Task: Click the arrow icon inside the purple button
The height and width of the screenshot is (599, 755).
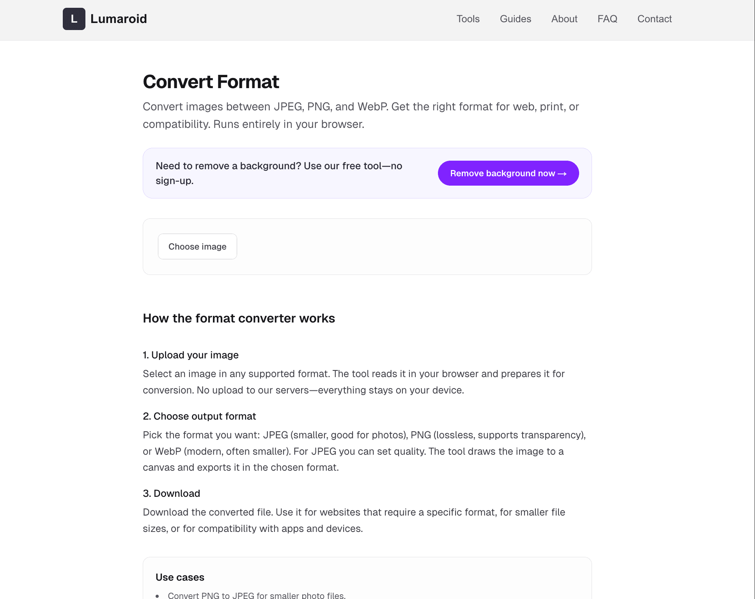Action: pos(563,173)
